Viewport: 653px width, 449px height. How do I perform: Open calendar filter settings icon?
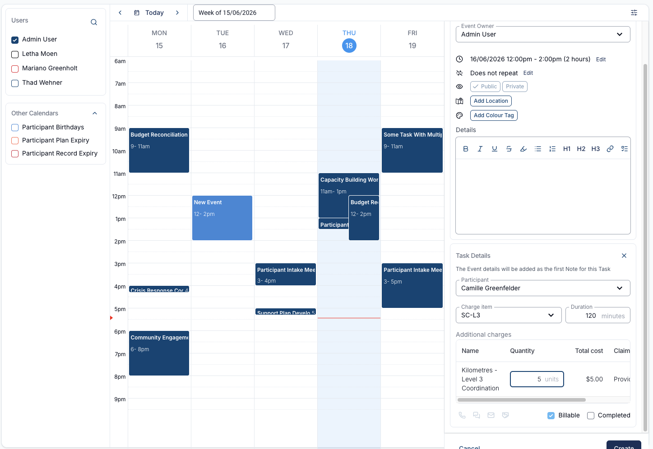634,13
